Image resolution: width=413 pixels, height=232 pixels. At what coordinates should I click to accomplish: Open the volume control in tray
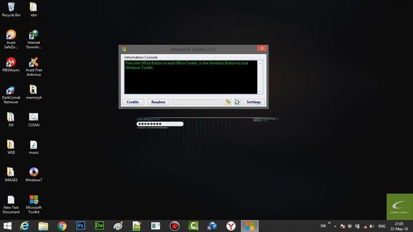(x=372, y=226)
